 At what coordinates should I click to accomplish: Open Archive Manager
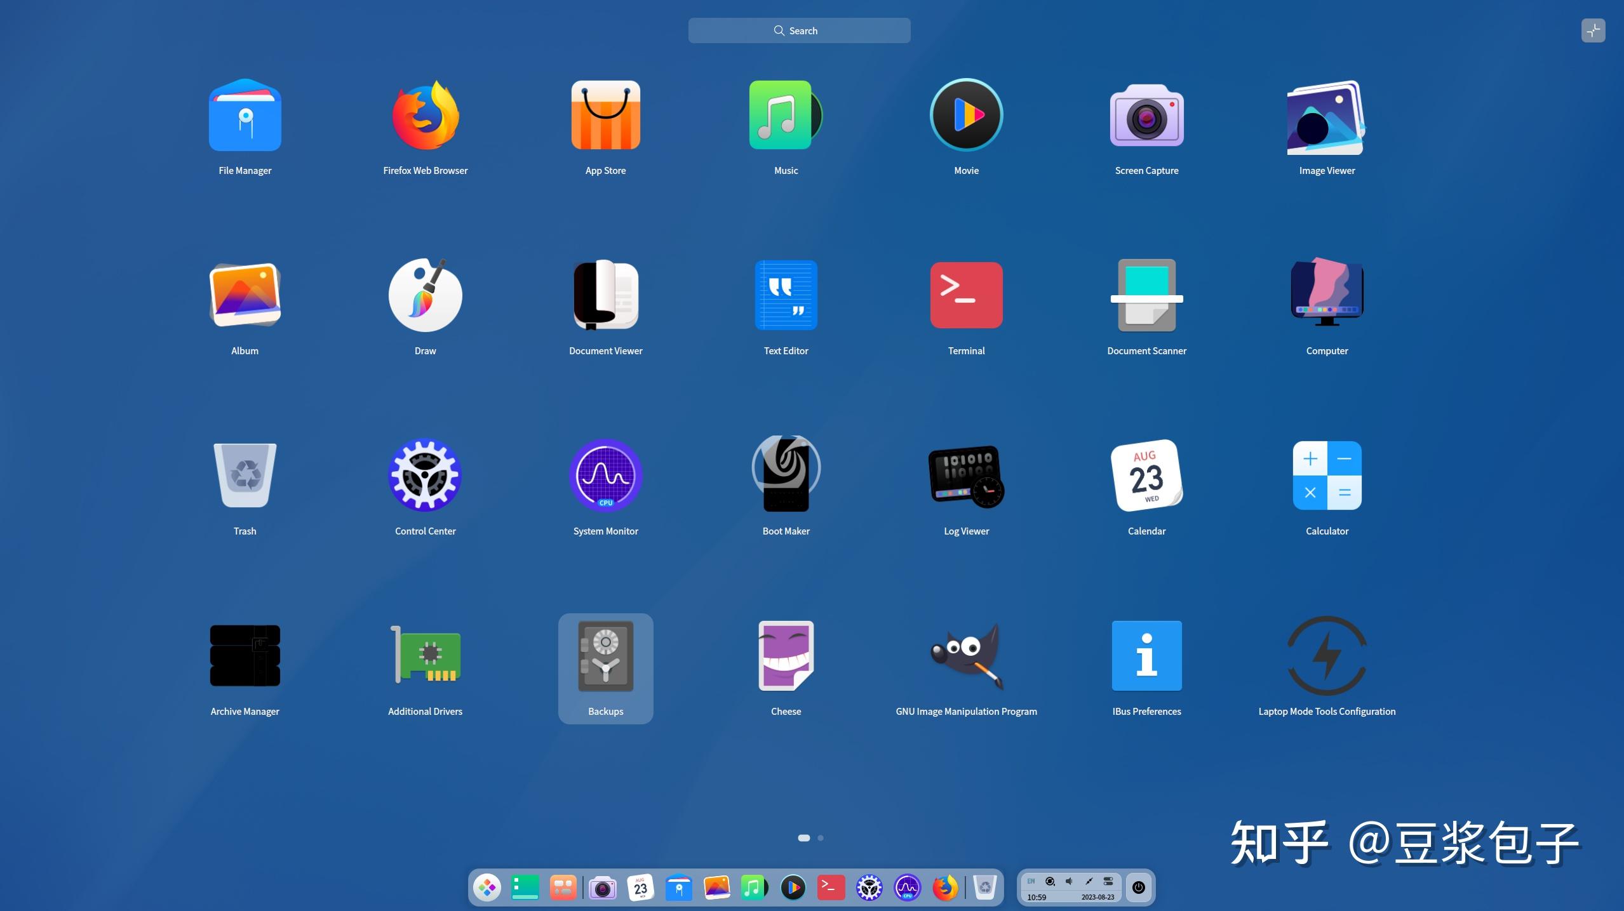coord(245,656)
